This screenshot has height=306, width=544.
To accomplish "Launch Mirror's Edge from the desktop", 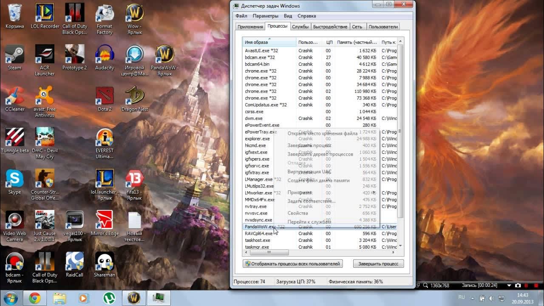I will pos(105,224).
